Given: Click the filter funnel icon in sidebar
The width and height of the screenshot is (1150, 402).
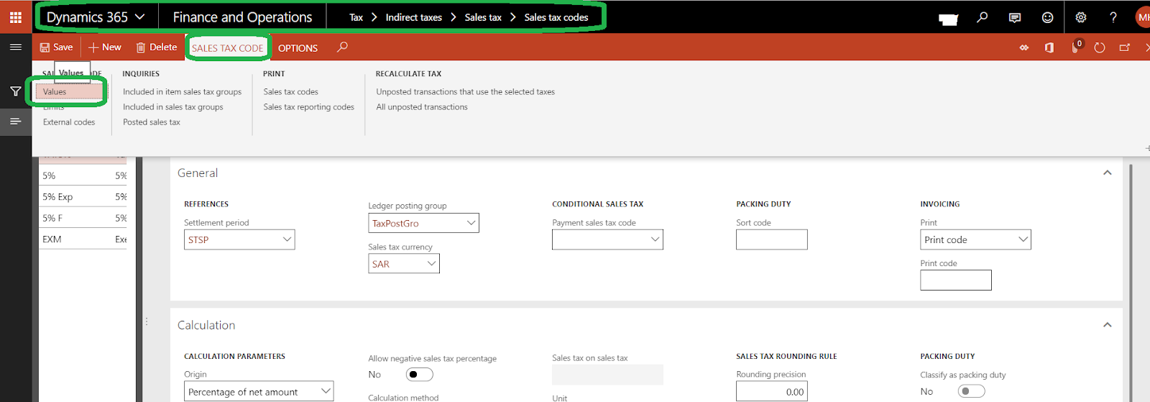Looking at the screenshot, I should [15, 91].
